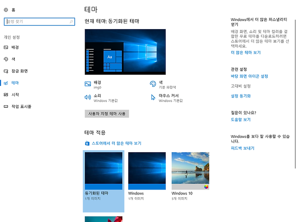The image size is (296, 222).
Task: Open sound setting via speaker icon
Action: [88, 97]
